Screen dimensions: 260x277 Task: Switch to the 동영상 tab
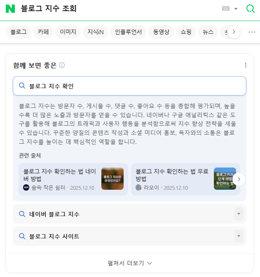(x=161, y=32)
